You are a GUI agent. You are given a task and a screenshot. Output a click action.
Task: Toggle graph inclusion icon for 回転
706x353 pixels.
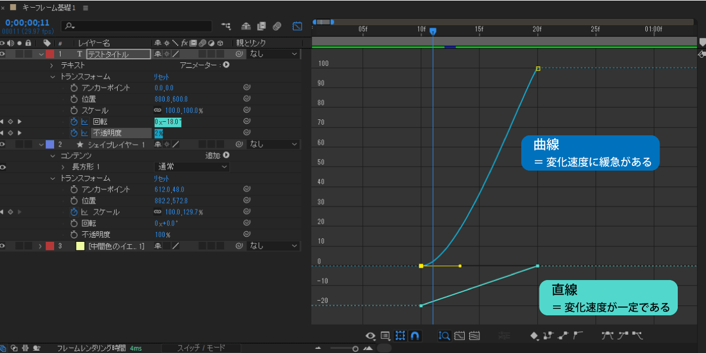(x=84, y=122)
